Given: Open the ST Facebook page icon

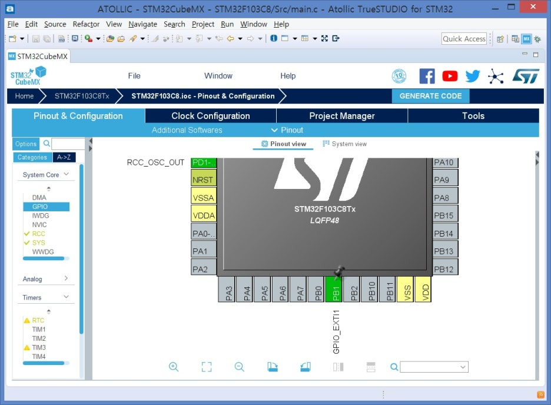Looking at the screenshot, I should coord(427,76).
